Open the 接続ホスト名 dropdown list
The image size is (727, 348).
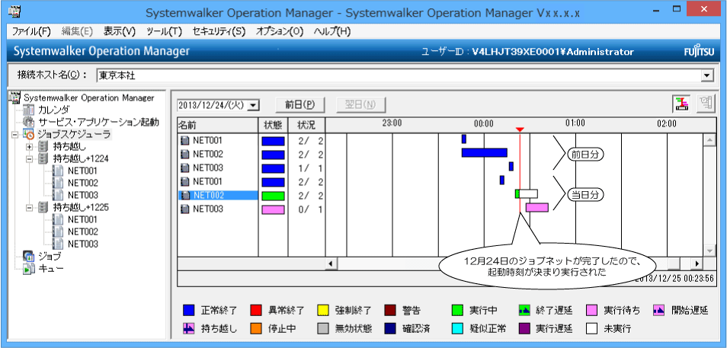706,75
